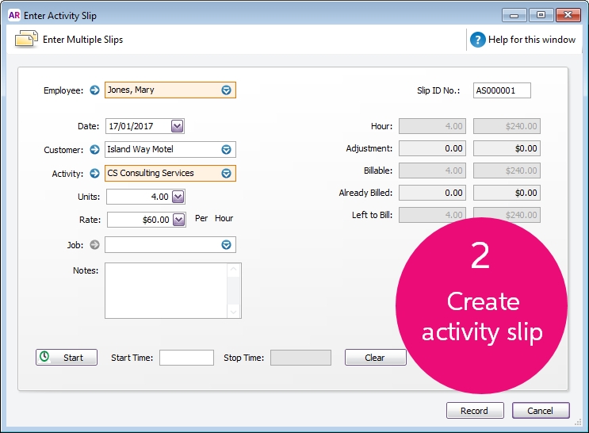Image resolution: width=589 pixels, height=433 pixels.
Task: Click the Start timer button
Action: click(67, 358)
